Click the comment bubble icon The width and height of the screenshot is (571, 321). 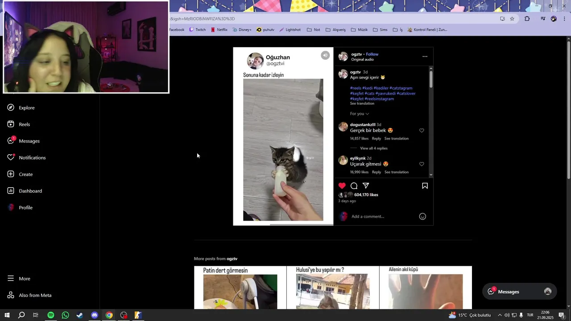click(x=354, y=185)
